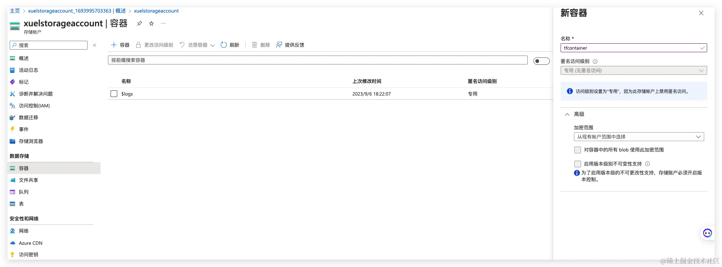Open the more options ellipsis in title

click(x=163, y=23)
